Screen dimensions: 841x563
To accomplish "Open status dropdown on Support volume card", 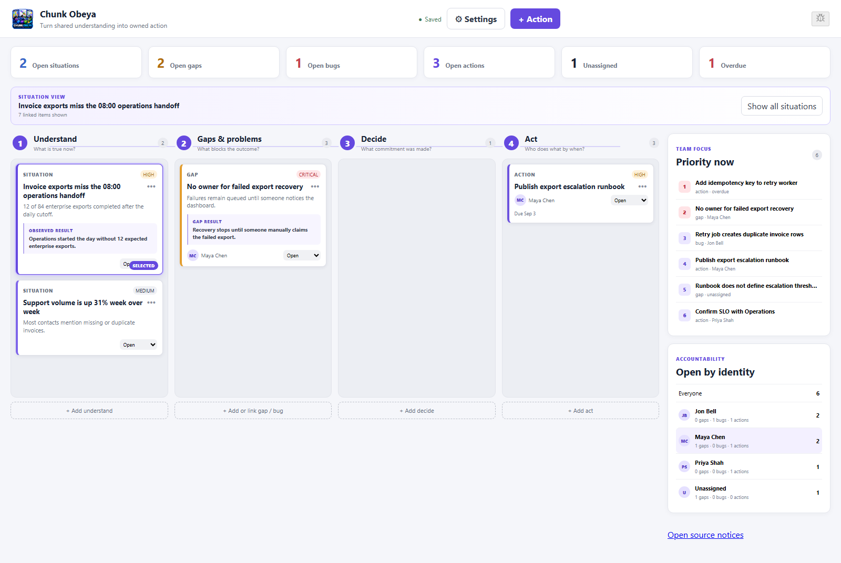I will 139,345.
